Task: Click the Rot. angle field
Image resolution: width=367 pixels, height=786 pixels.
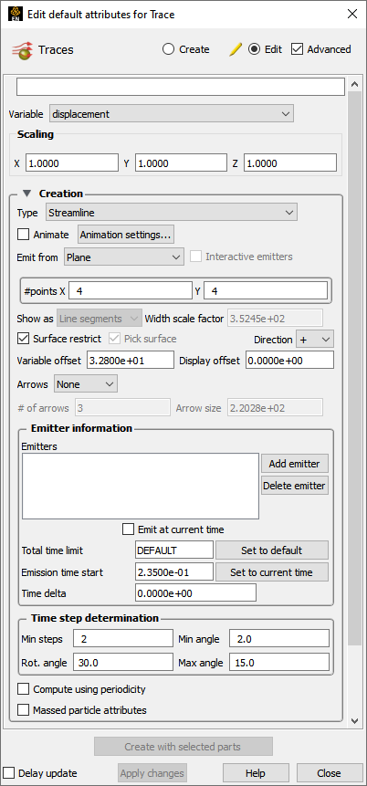Action: click(123, 662)
